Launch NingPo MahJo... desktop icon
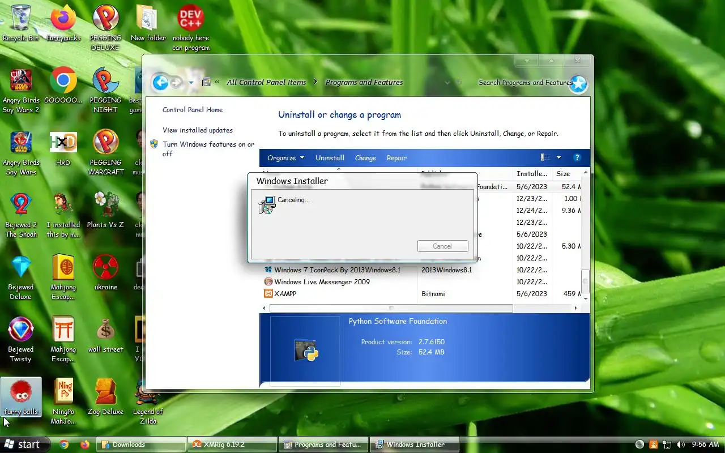 [63, 401]
